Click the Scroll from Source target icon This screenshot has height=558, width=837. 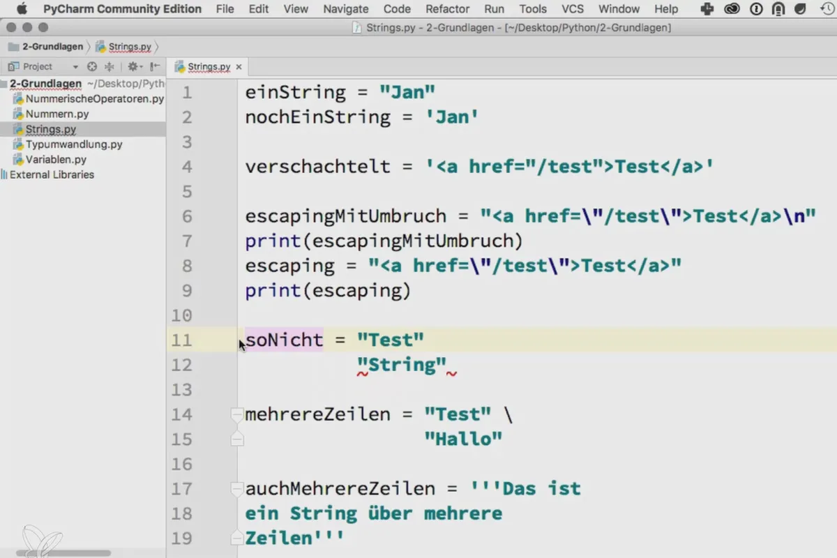[92, 66]
